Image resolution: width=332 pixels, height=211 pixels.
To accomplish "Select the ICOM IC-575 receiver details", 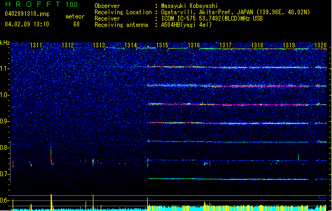I will (212, 18).
